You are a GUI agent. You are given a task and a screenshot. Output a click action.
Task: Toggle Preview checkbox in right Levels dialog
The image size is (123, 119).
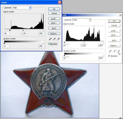pos(109,56)
